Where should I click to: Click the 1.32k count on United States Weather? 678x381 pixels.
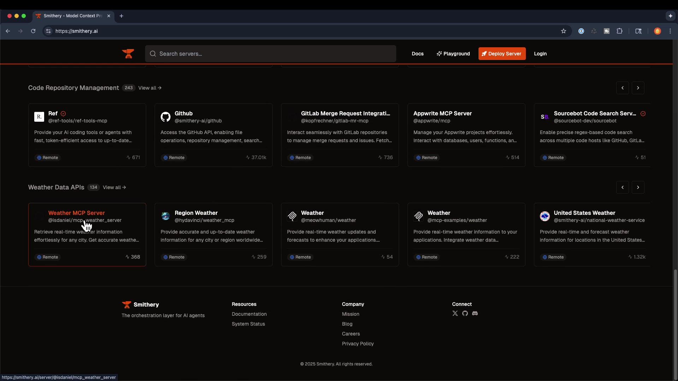point(637,257)
